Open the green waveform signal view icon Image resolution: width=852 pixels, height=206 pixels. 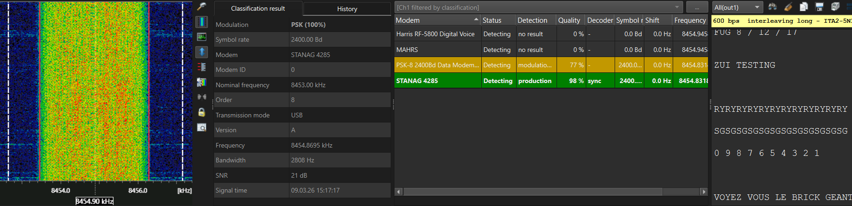click(202, 37)
